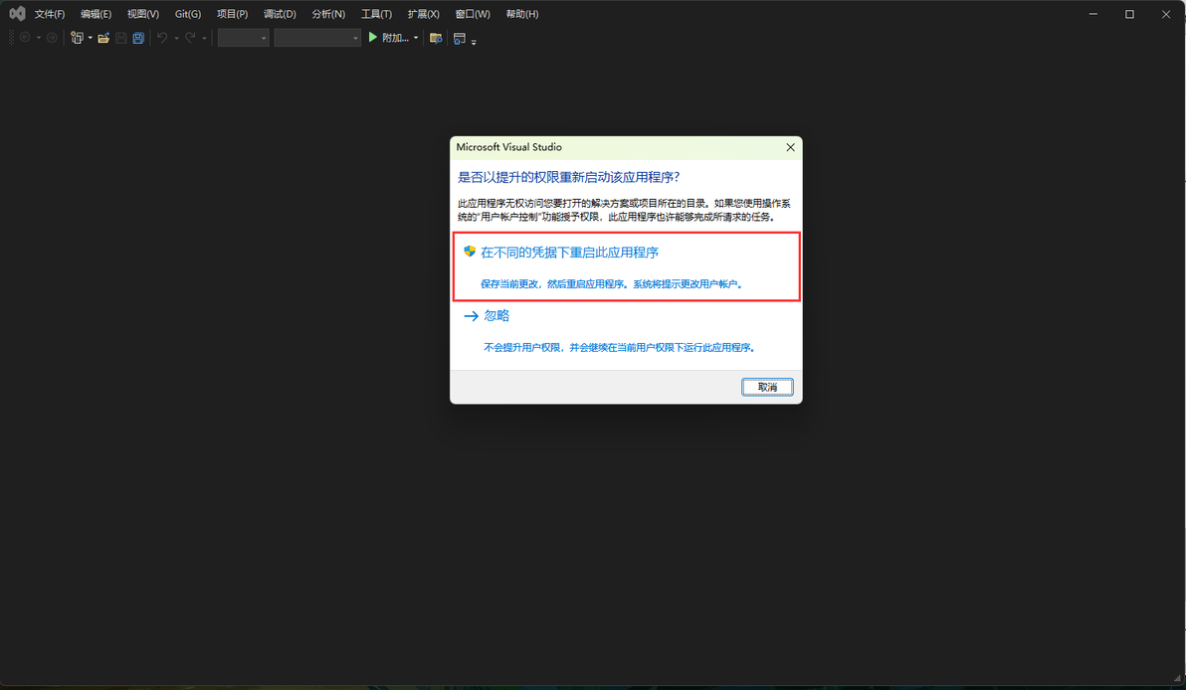The height and width of the screenshot is (690, 1186).
Task: Expand the dropdown arrow next to Attach
Action: (x=416, y=38)
